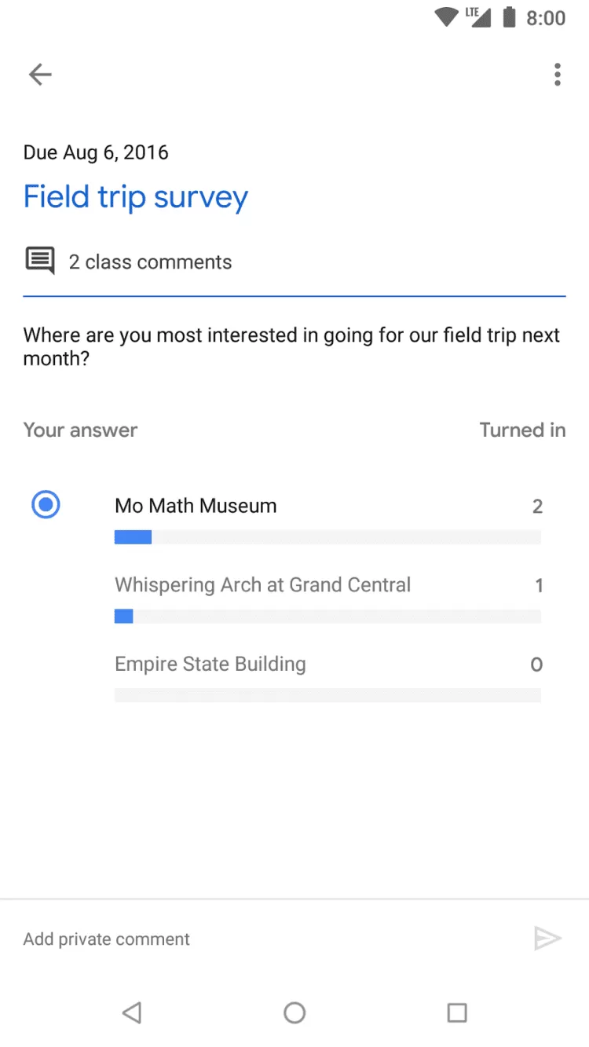Tap the Mo Math Museum vote count
Image resolution: width=589 pixels, height=1047 pixels.
click(x=537, y=507)
